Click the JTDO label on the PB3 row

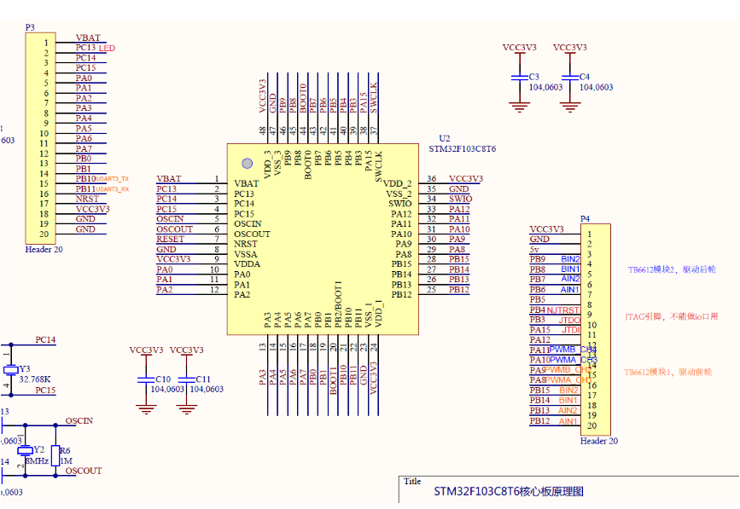[569, 320]
